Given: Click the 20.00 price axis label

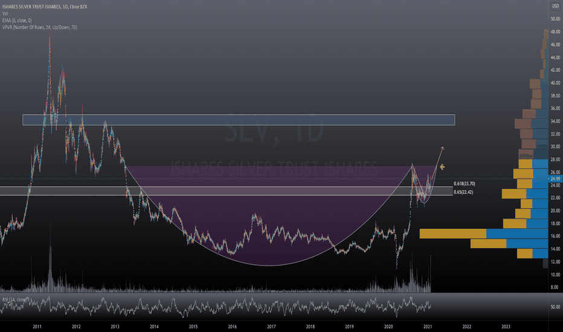Looking at the screenshot, I should tap(555, 210).
